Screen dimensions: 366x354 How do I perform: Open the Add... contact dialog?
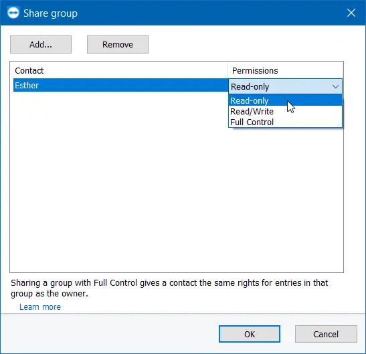[x=41, y=44]
